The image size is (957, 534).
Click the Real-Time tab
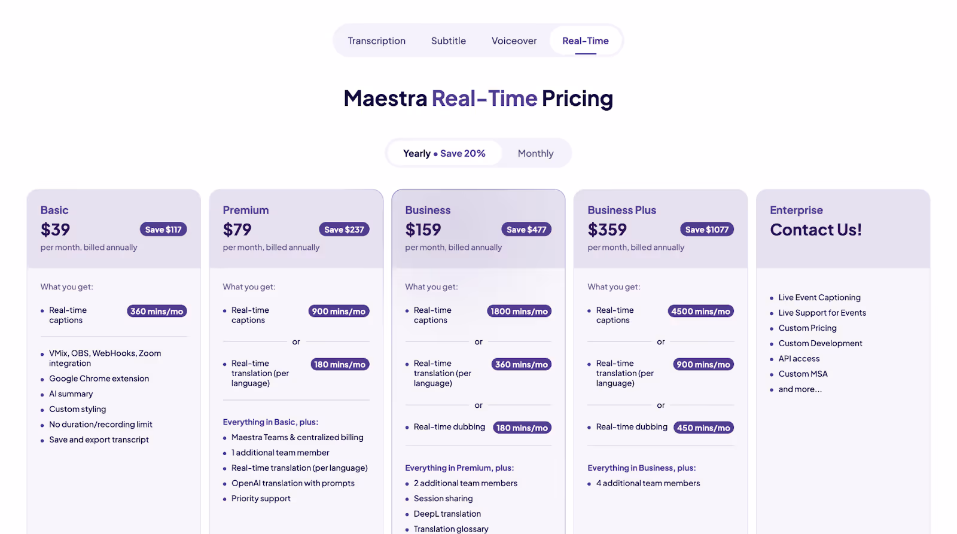point(586,41)
